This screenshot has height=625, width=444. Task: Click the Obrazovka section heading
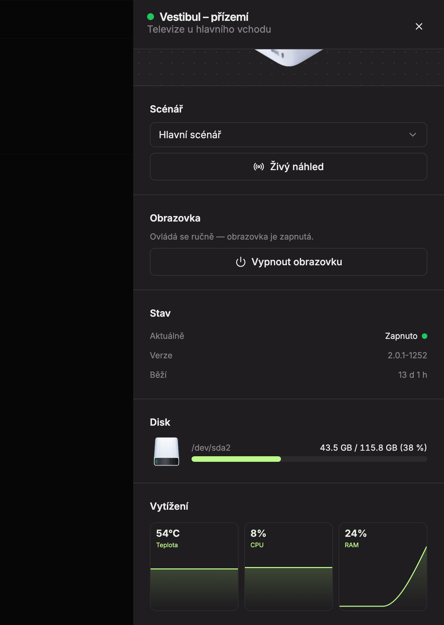pos(175,218)
